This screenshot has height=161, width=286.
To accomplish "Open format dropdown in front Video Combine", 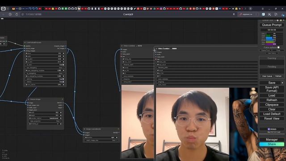I will 207,70.
